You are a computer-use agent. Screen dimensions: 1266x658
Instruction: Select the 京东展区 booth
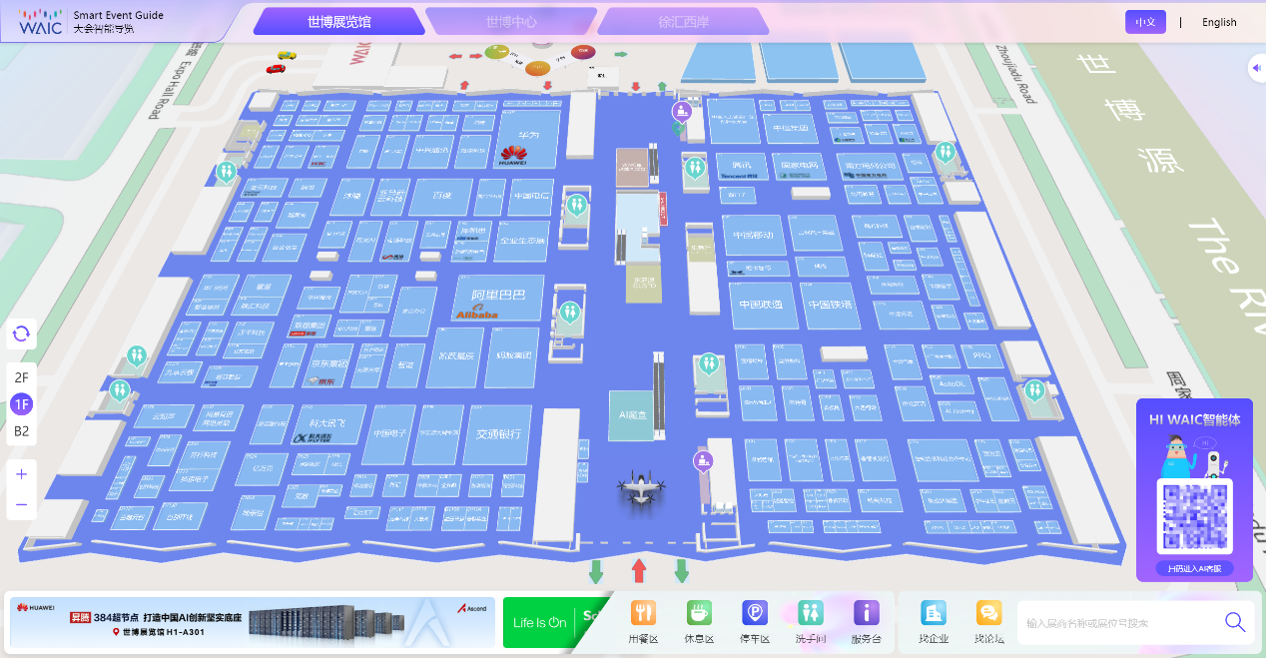(328, 363)
